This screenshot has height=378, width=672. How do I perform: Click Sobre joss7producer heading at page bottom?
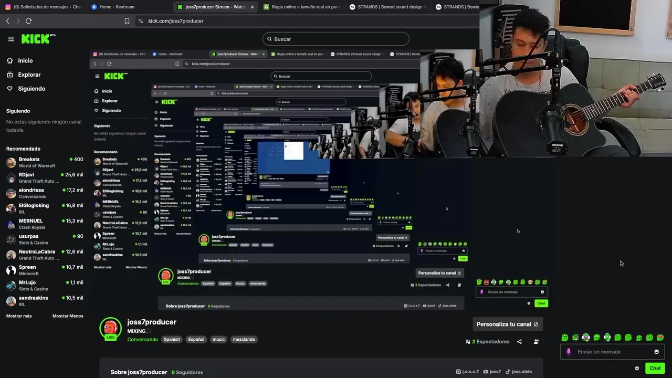(139, 372)
